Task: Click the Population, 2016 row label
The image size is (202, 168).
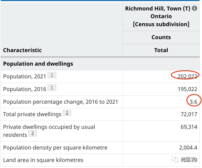Action: coord(25,89)
